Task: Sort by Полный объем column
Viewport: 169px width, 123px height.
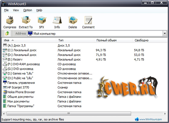Action: point(113,40)
